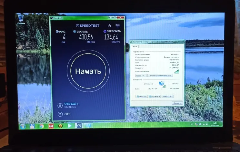240x152 pixels.
Task: Select the speed value 585.0 Мбит/с
Action: [x=174, y=68]
